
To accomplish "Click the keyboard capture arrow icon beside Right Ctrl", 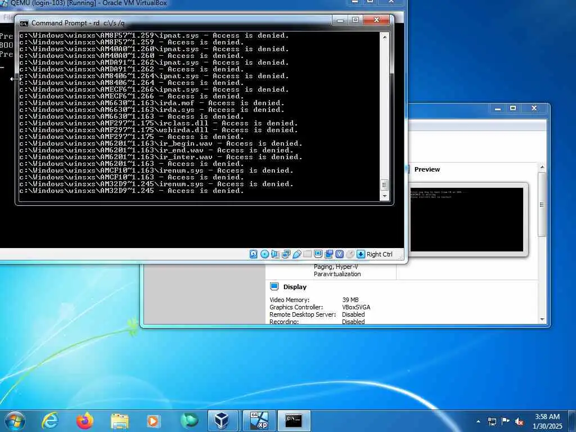I will click(361, 254).
